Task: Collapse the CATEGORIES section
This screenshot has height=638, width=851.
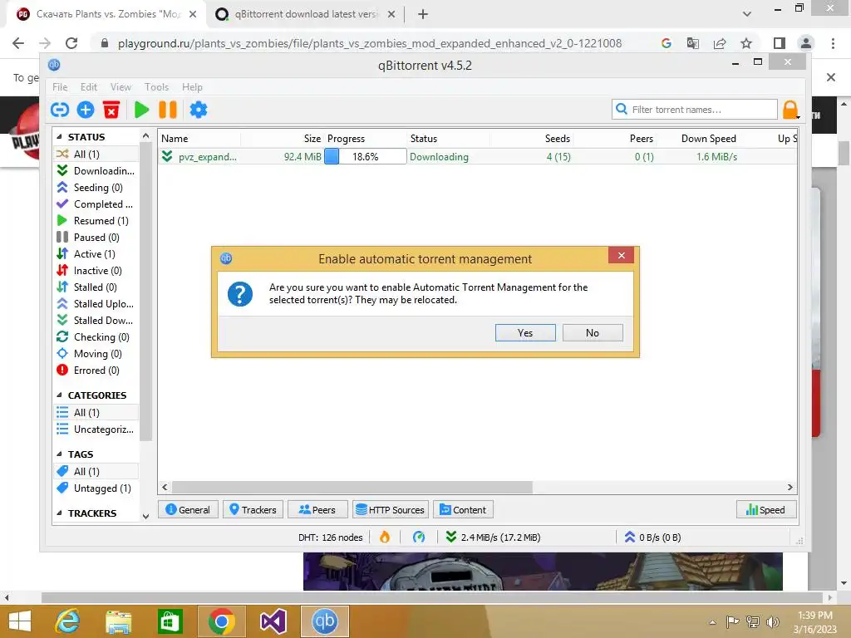Action: pyautogui.click(x=59, y=395)
